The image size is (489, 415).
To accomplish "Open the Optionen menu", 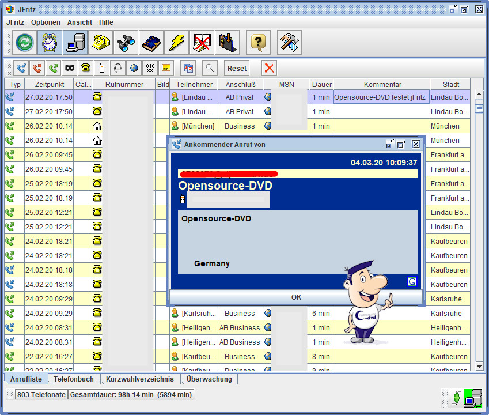I will (x=46, y=22).
